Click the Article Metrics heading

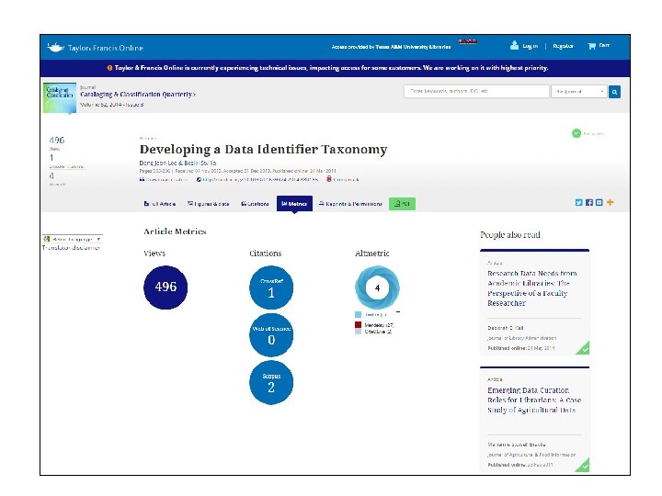tap(175, 231)
